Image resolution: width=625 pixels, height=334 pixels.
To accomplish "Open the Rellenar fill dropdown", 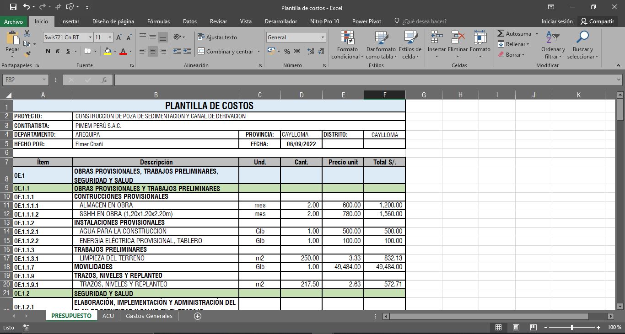I will coord(514,44).
